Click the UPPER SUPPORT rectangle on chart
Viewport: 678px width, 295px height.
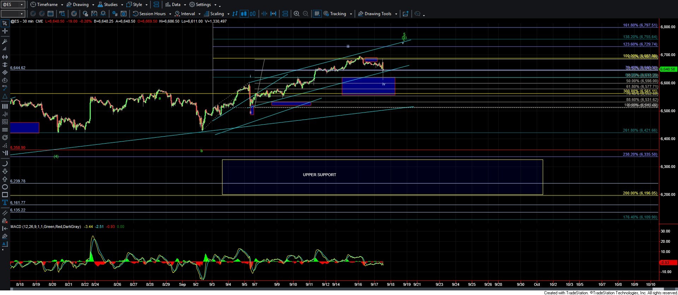click(382, 177)
